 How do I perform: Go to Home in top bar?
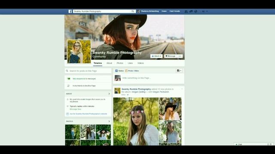pyautogui.click(x=164, y=11)
